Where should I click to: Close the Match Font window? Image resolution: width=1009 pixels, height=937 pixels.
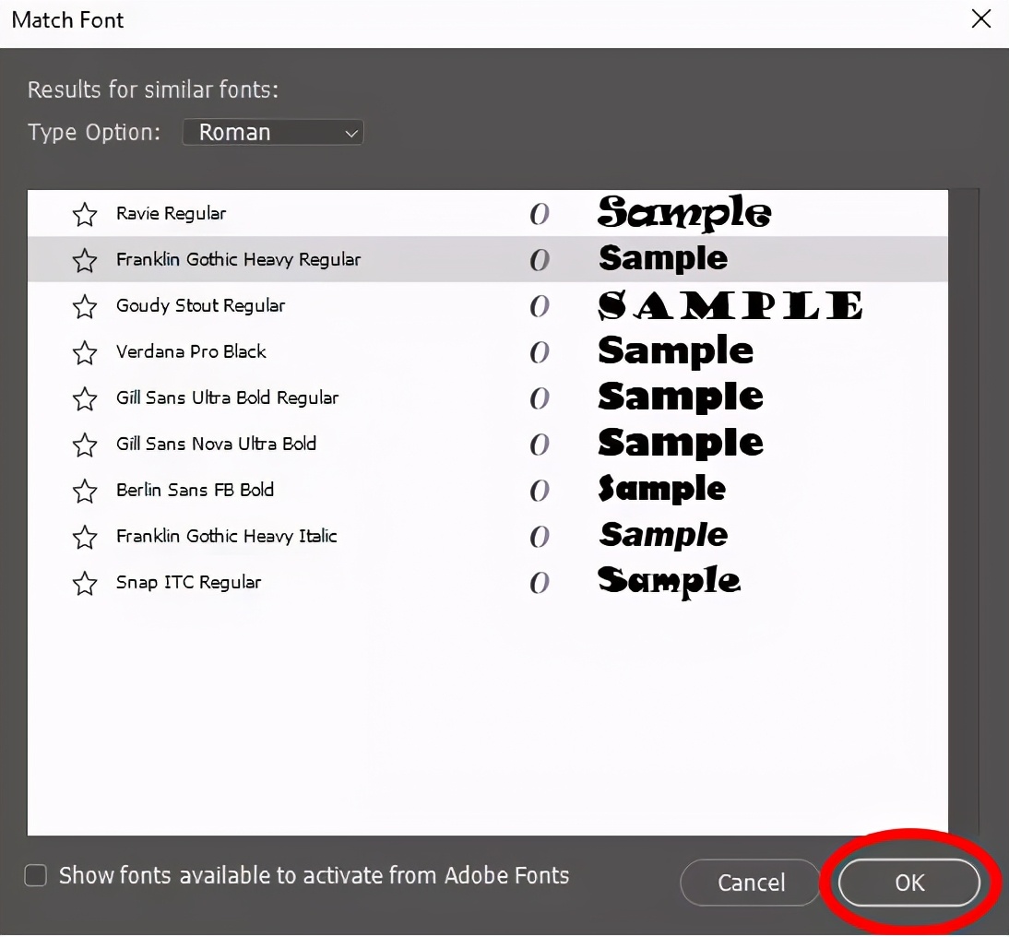pyautogui.click(x=981, y=19)
